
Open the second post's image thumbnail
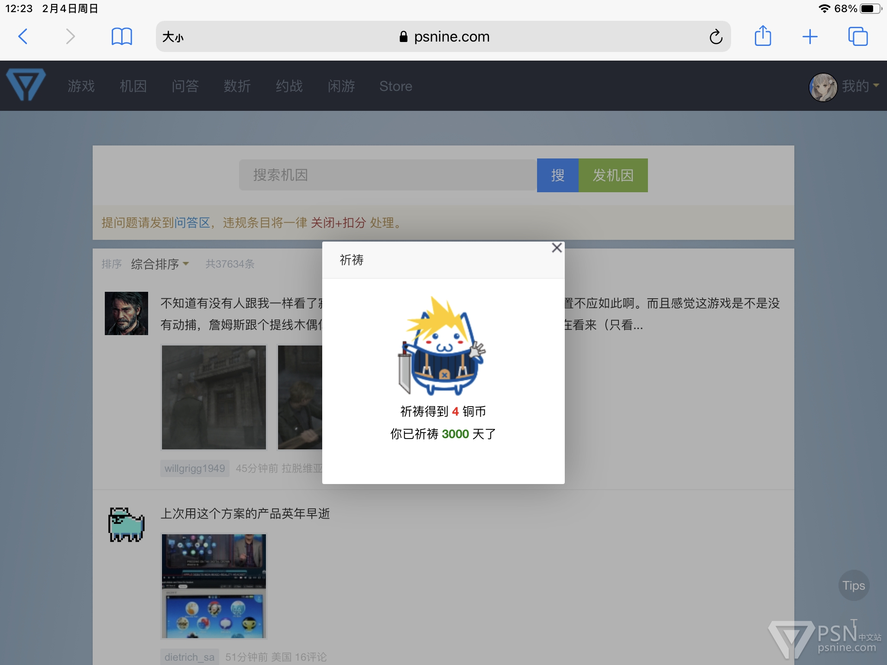tap(214, 586)
